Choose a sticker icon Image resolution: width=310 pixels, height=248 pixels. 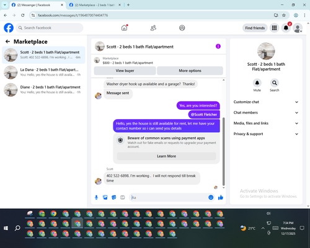pos(114,197)
